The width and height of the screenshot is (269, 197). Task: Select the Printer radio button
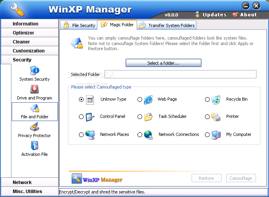[207, 117]
